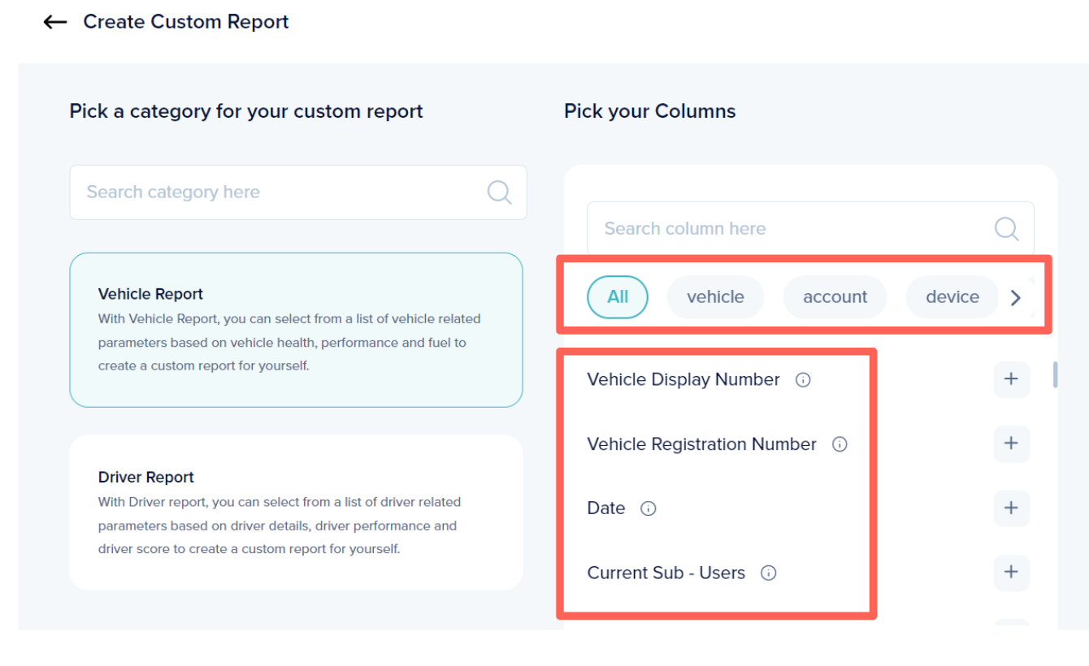Click the columns list vertical scrollbar
Viewport: 1089px width, 666px height.
point(1055,374)
